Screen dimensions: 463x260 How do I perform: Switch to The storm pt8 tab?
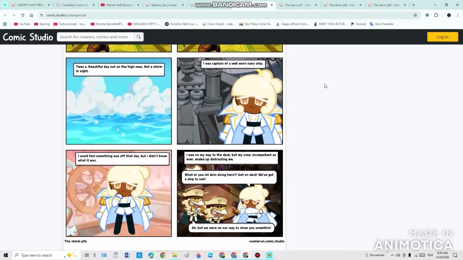tap(342, 5)
